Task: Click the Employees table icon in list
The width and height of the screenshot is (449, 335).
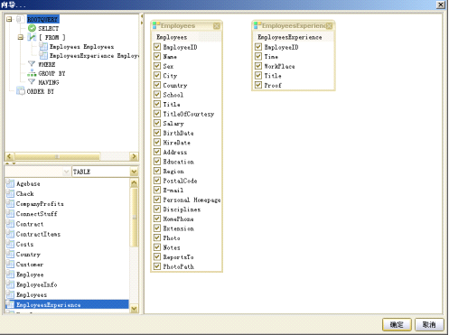Action: point(10,294)
